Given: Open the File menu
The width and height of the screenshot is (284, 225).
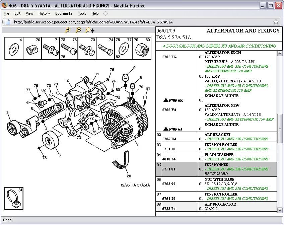Looking at the screenshot, I should [6, 13].
